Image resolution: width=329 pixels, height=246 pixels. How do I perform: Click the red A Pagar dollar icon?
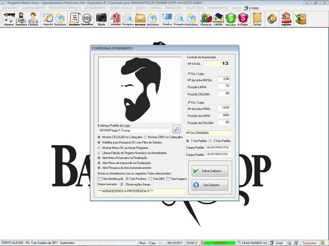[x=243, y=19]
